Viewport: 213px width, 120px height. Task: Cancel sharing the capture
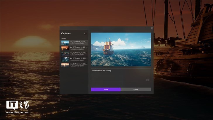tap(136, 89)
